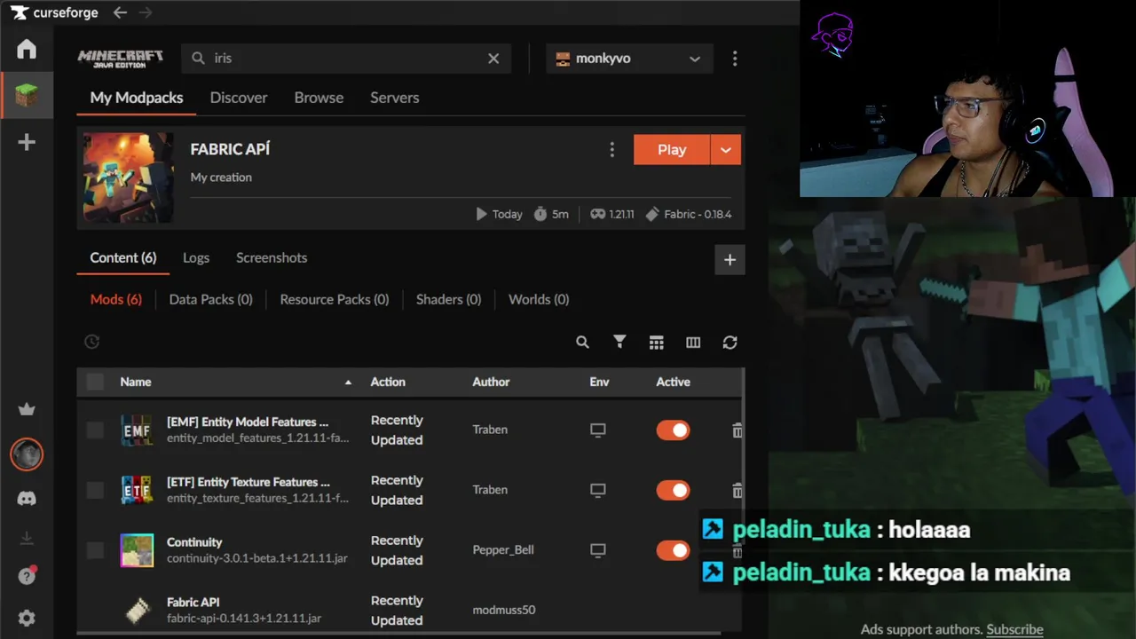Click the Minecraft Java Edition logo
Viewport: 1136px width, 639px height.
coord(121,59)
